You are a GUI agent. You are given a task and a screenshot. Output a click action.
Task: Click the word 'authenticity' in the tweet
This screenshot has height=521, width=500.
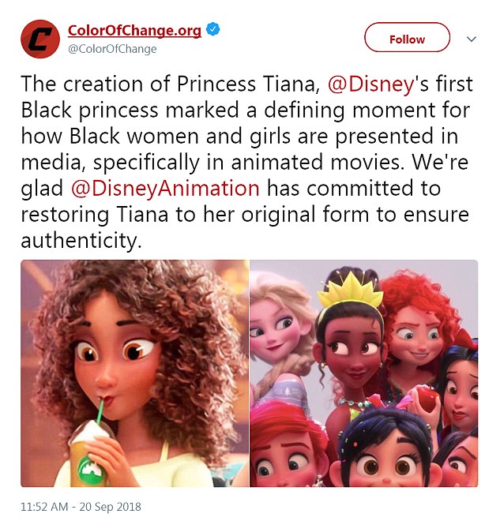coord(81,241)
